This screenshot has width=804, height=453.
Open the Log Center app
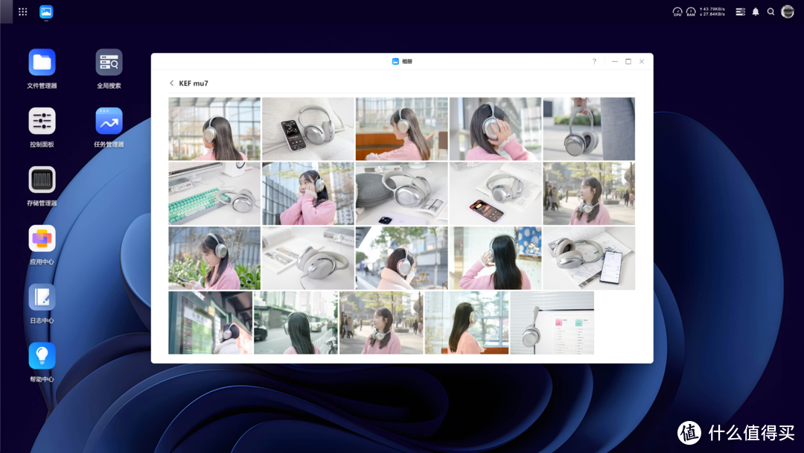click(42, 298)
